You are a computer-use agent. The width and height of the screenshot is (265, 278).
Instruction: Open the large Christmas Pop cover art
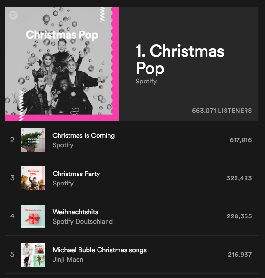click(x=62, y=64)
